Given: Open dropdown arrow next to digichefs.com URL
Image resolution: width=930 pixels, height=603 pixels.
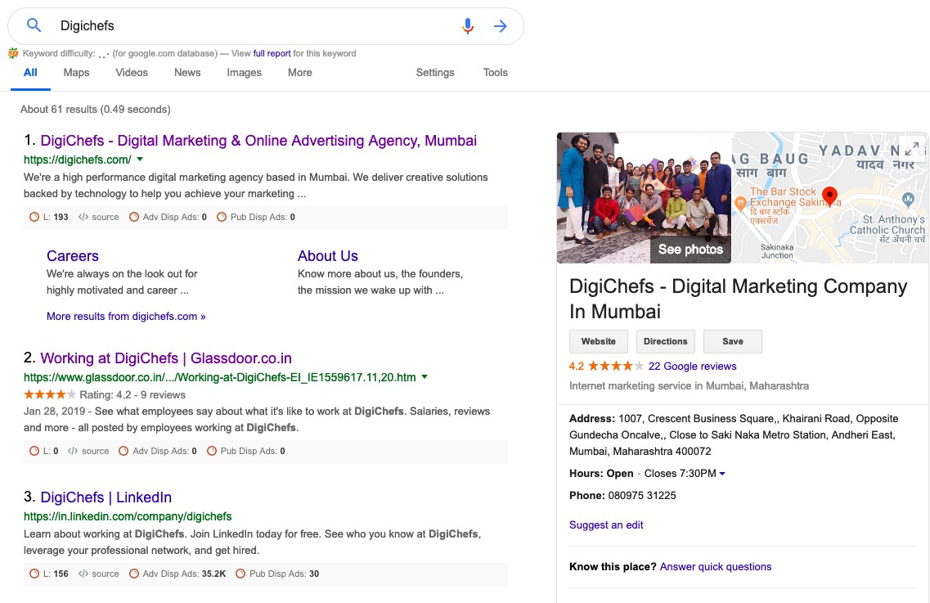Looking at the screenshot, I should (x=140, y=160).
